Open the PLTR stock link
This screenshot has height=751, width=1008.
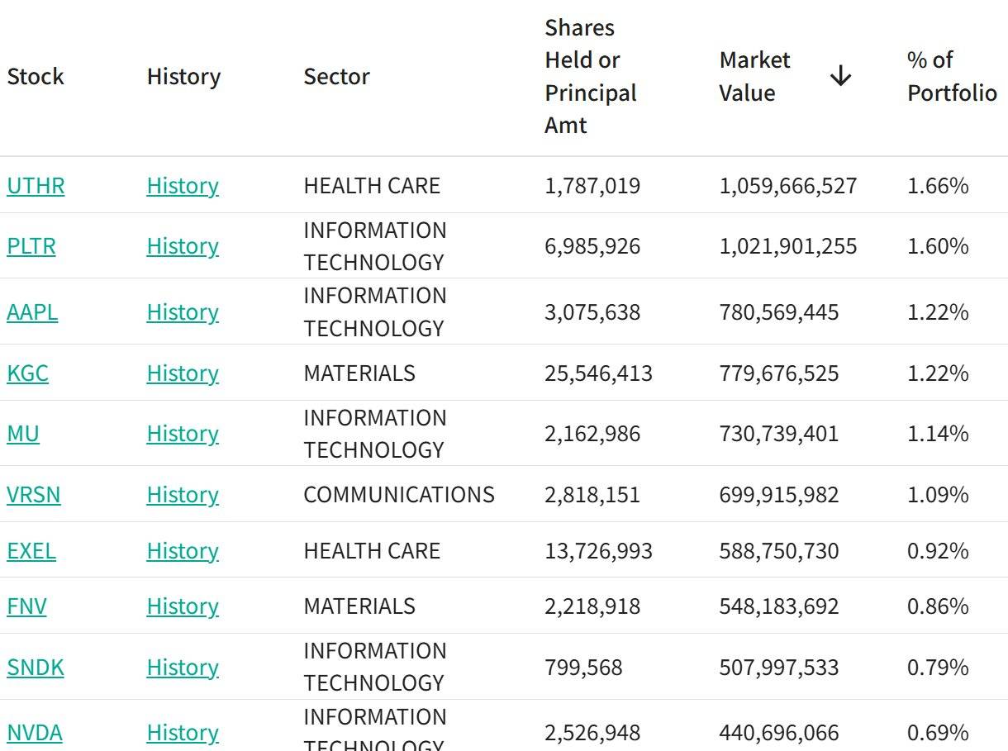31,246
